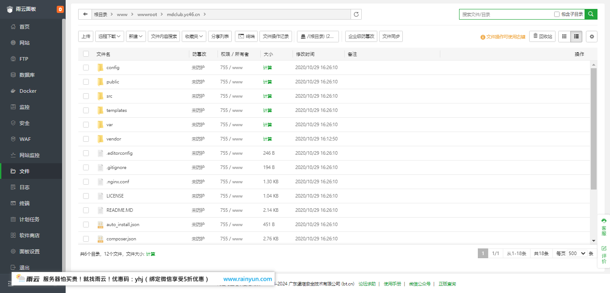Viewport: 610px width, 293px height.
Task: Open WAF in the sidebar
Action: pos(31,139)
